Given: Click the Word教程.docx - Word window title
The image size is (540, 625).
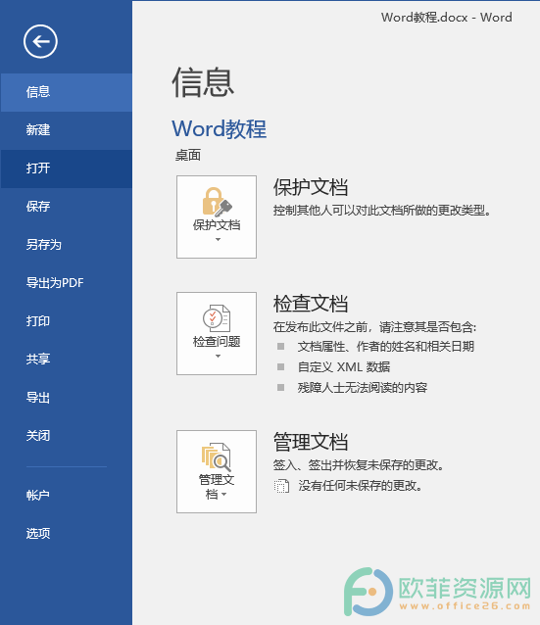Looking at the screenshot, I should coord(447,18).
